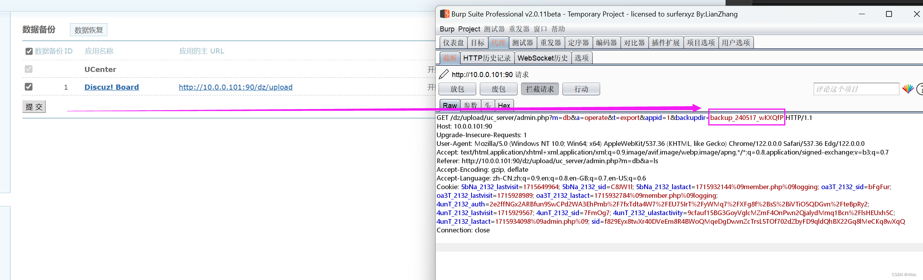
Task: Switch to the 测试器 main tab
Action: tap(523, 42)
